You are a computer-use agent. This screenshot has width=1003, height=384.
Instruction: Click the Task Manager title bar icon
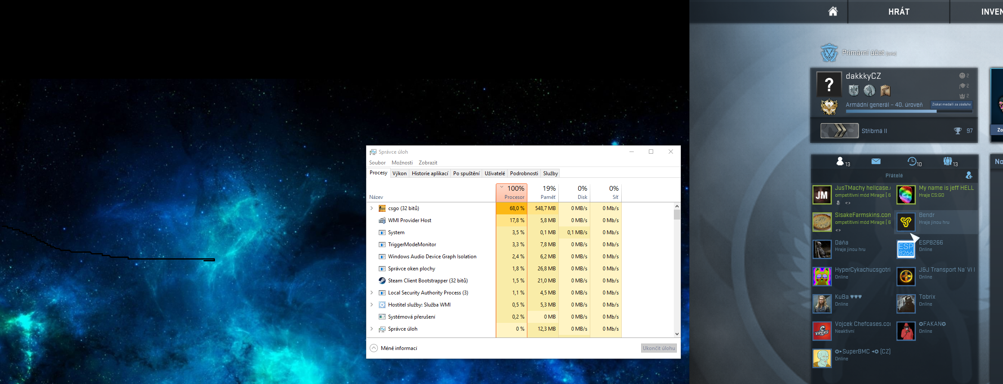(x=373, y=152)
